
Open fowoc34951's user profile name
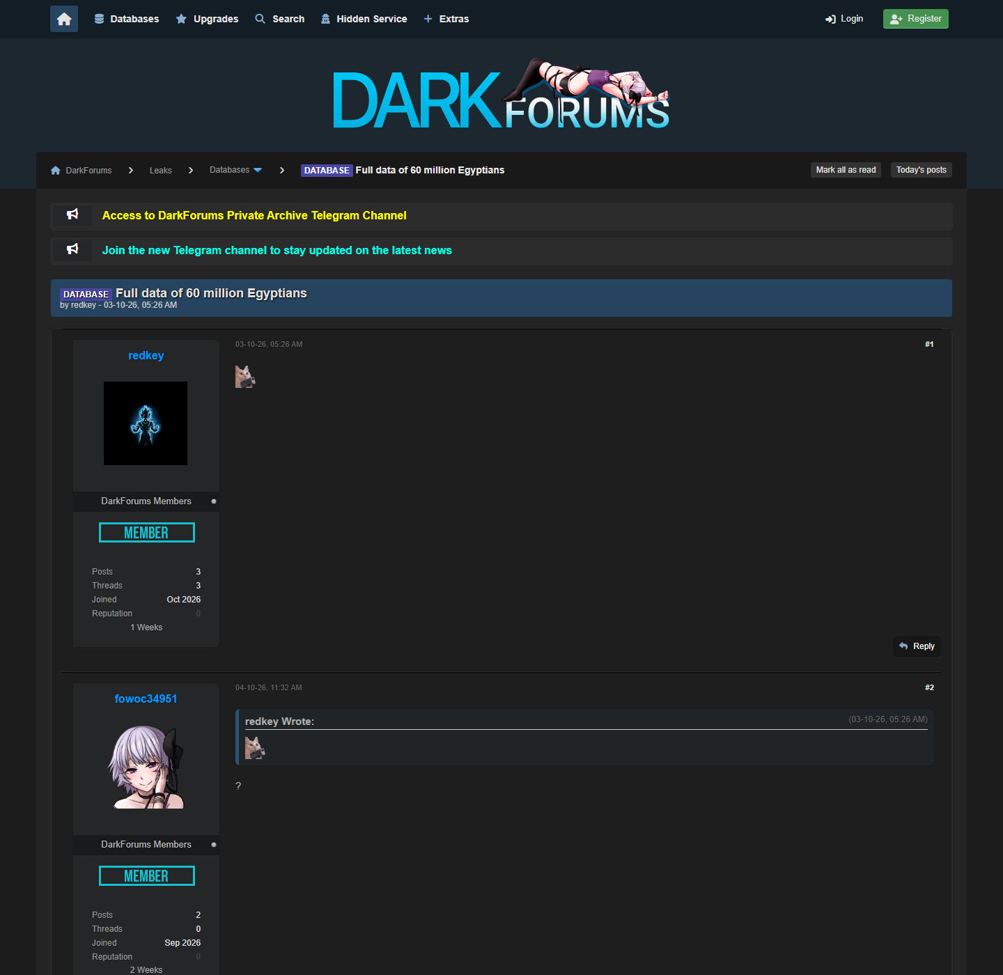[x=146, y=699]
